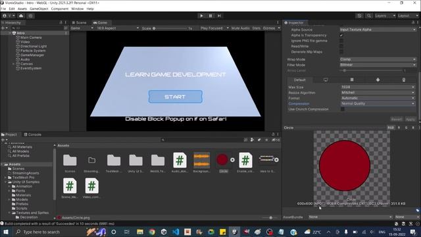Switch to the Console tab

(32, 134)
